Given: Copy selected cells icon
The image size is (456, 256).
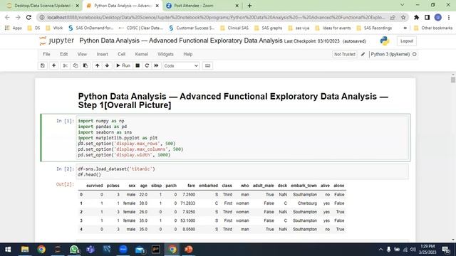Looking at the screenshot, I should point(76,65).
